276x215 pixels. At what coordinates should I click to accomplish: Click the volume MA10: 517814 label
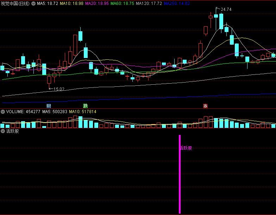pyautogui.click(x=82, y=112)
